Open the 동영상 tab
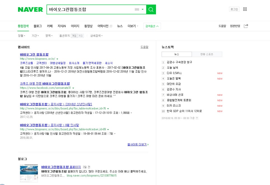 click(88, 26)
